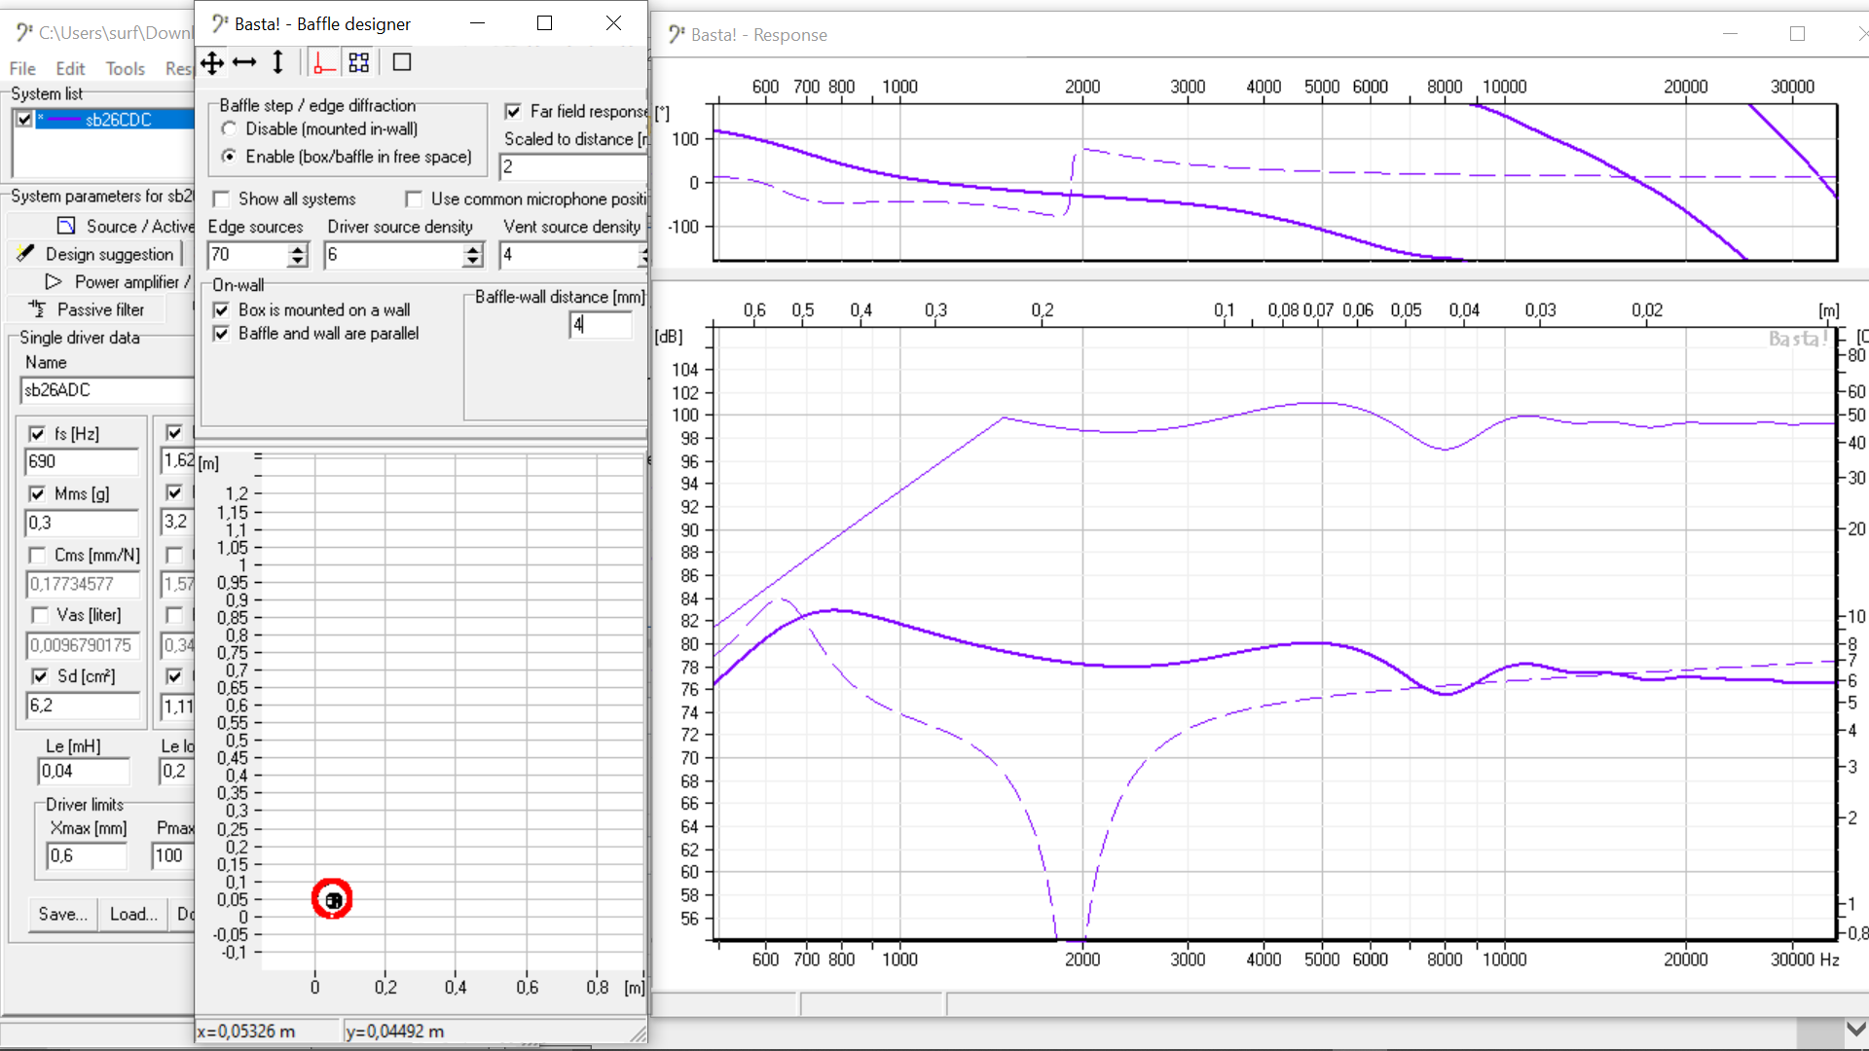Click the driver Name field sb26ADC
This screenshot has width=1869, height=1051.
click(107, 390)
